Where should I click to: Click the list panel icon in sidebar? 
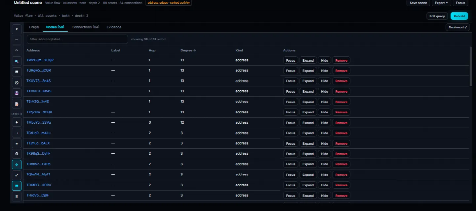coord(17,72)
